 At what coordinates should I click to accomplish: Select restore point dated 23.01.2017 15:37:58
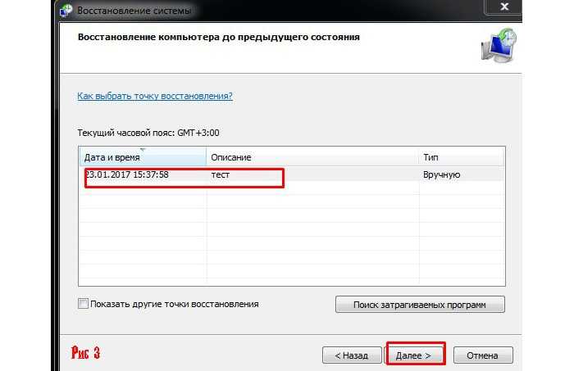tap(291, 174)
